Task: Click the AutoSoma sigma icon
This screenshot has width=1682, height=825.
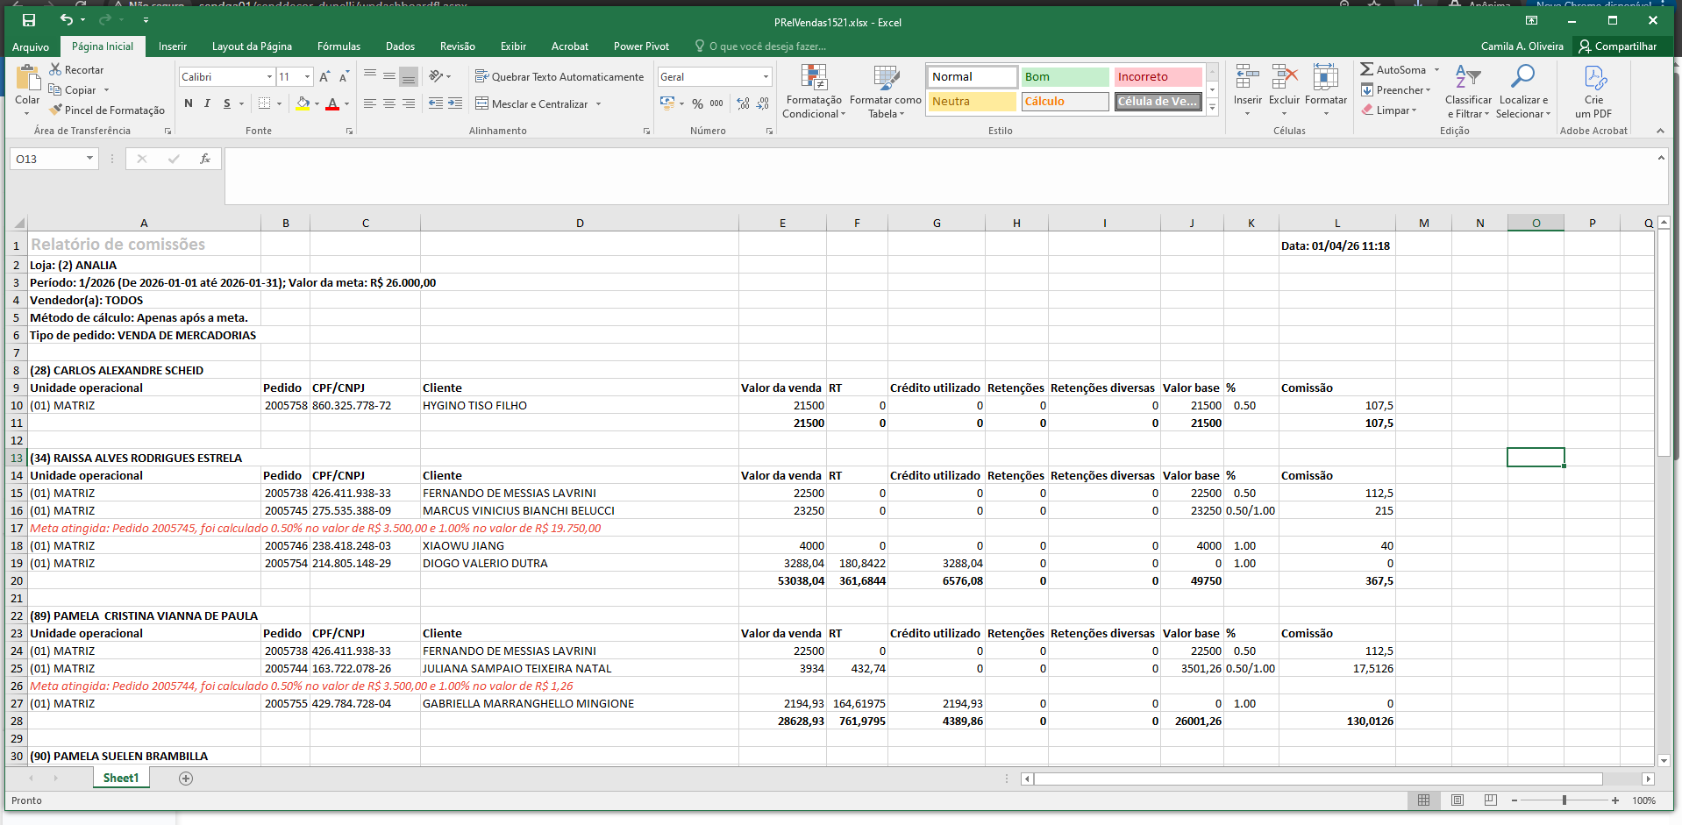Action: pyautogui.click(x=1366, y=69)
